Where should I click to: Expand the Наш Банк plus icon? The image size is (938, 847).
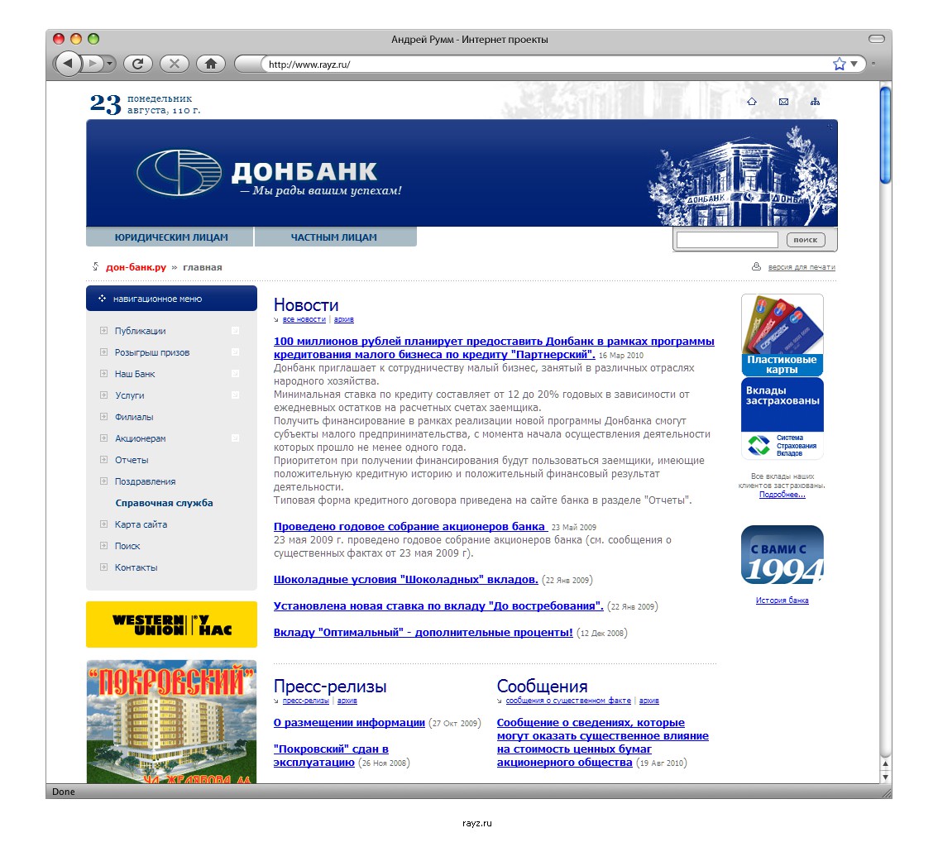(x=103, y=373)
